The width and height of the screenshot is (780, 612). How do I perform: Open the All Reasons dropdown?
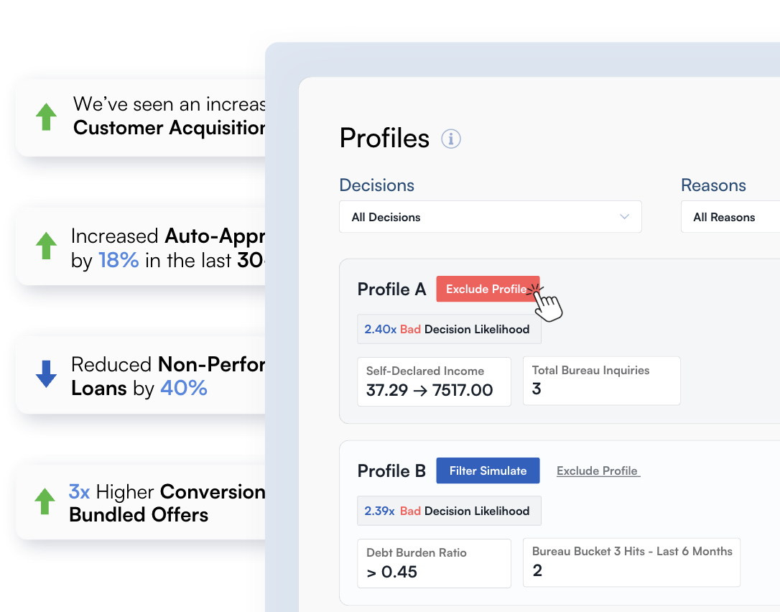[x=730, y=217]
